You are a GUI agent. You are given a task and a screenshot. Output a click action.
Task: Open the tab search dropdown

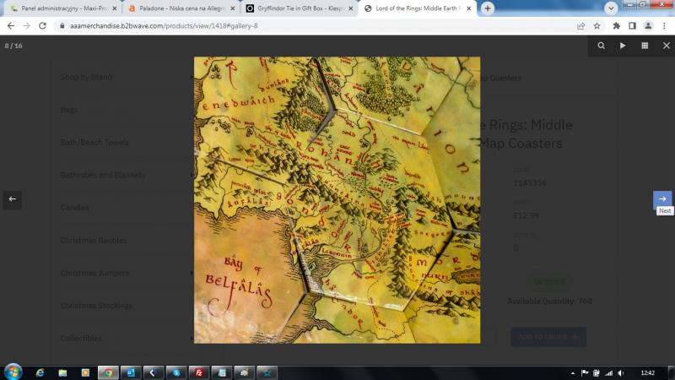click(x=611, y=8)
